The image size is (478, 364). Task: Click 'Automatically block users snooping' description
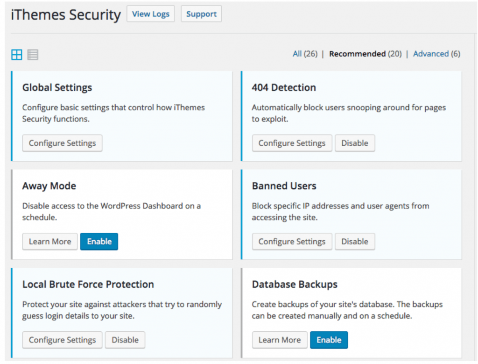349,113
